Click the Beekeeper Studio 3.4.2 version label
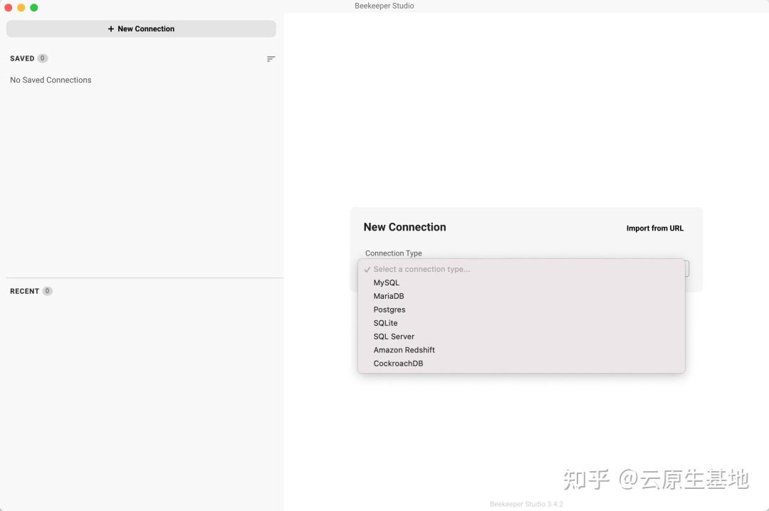 click(526, 504)
